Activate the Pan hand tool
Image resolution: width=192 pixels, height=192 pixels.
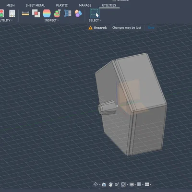tap(110, 185)
